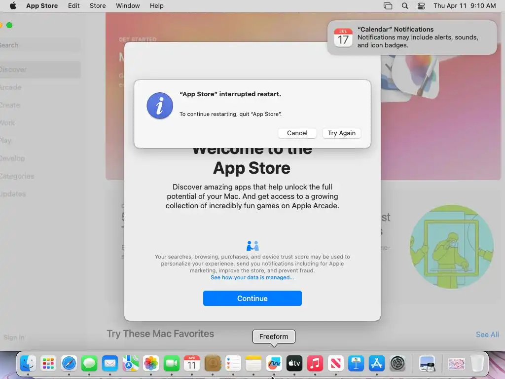Launch Reminders from the Dock
Image resolution: width=505 pixels, height=379 pixels.
[233, 364]
